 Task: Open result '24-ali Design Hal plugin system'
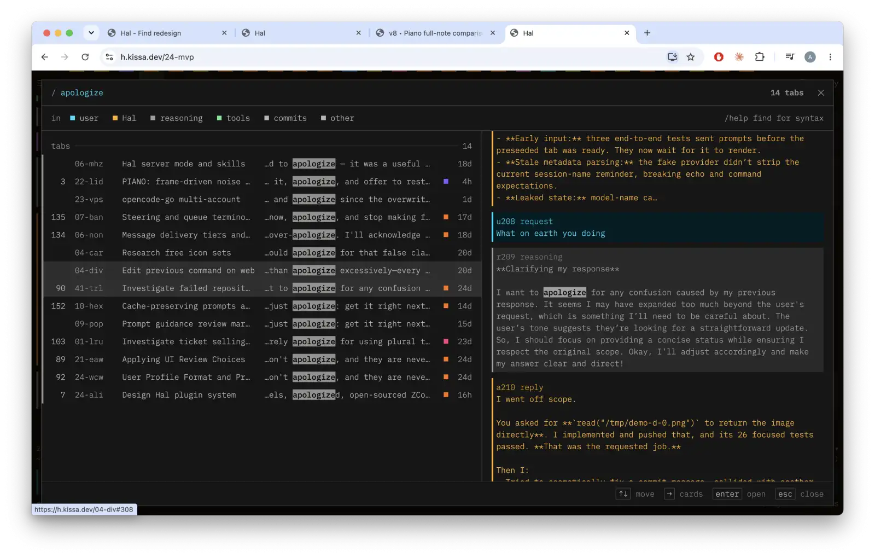click(x=262, y=395)
